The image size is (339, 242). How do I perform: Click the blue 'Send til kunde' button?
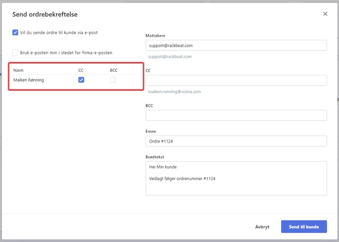[304, 227]
